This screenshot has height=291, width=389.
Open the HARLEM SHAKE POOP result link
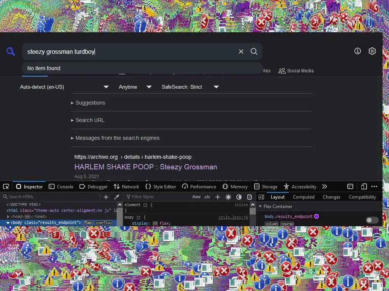click(145, 167)
